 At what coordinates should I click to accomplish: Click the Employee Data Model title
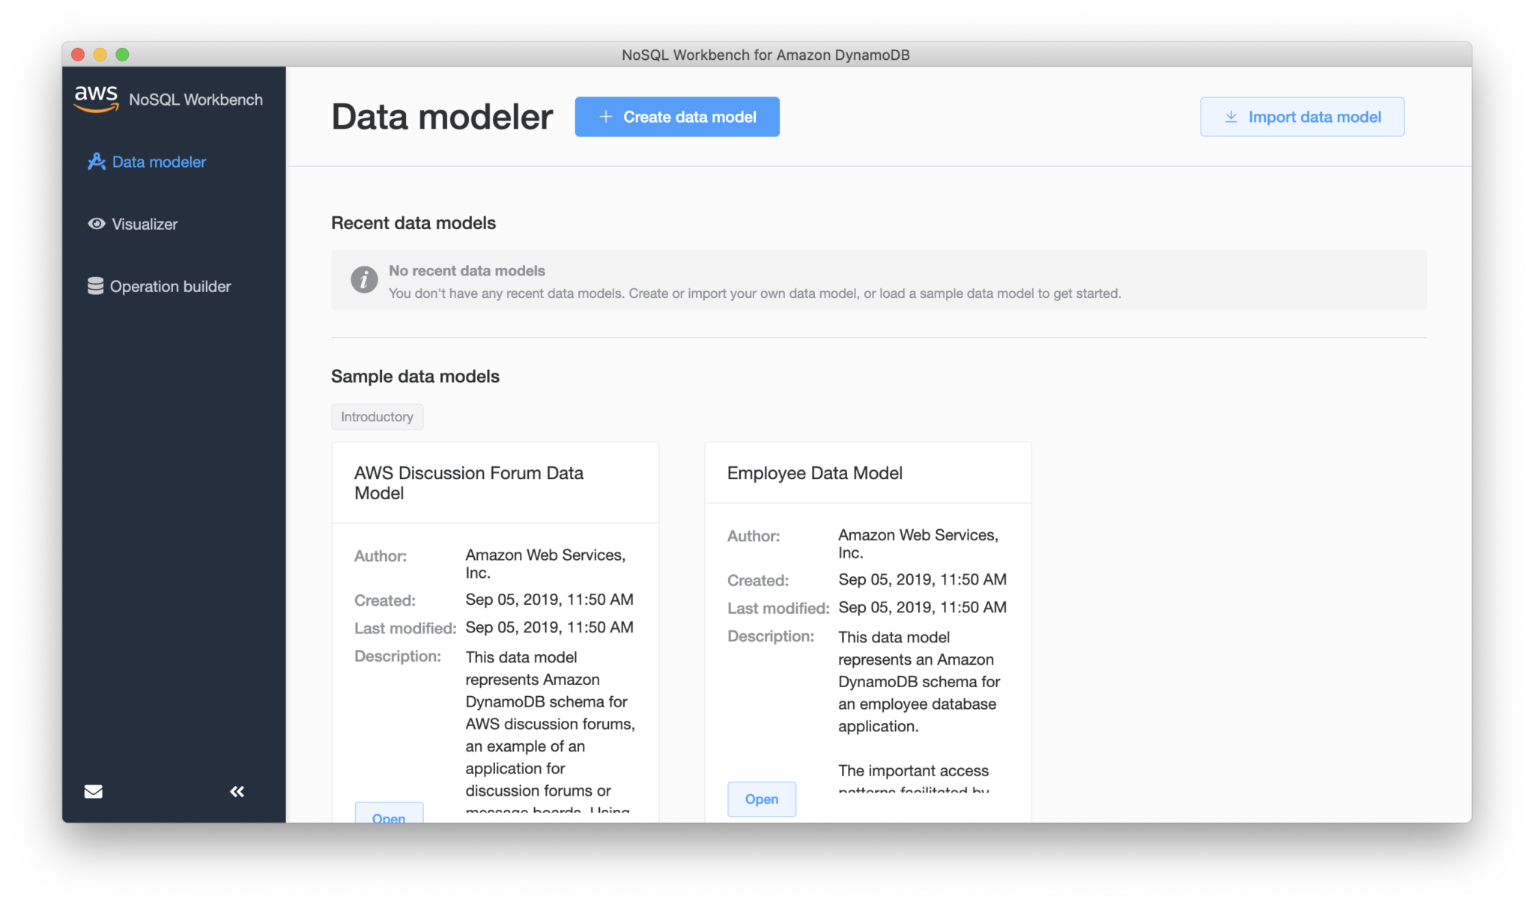(815, 472)
